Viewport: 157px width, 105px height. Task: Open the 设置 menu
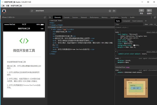tap(8, 6)
